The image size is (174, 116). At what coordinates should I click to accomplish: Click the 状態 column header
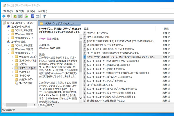tap(166, 29)
